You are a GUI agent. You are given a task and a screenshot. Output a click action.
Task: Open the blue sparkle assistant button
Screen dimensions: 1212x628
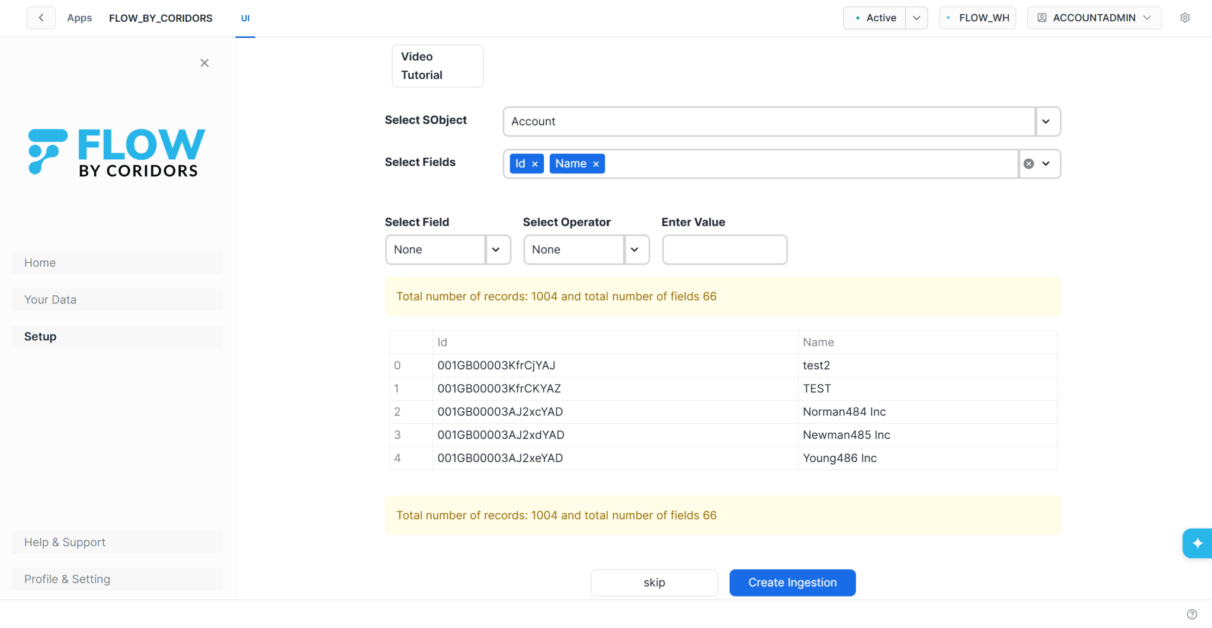(1197, 543)
